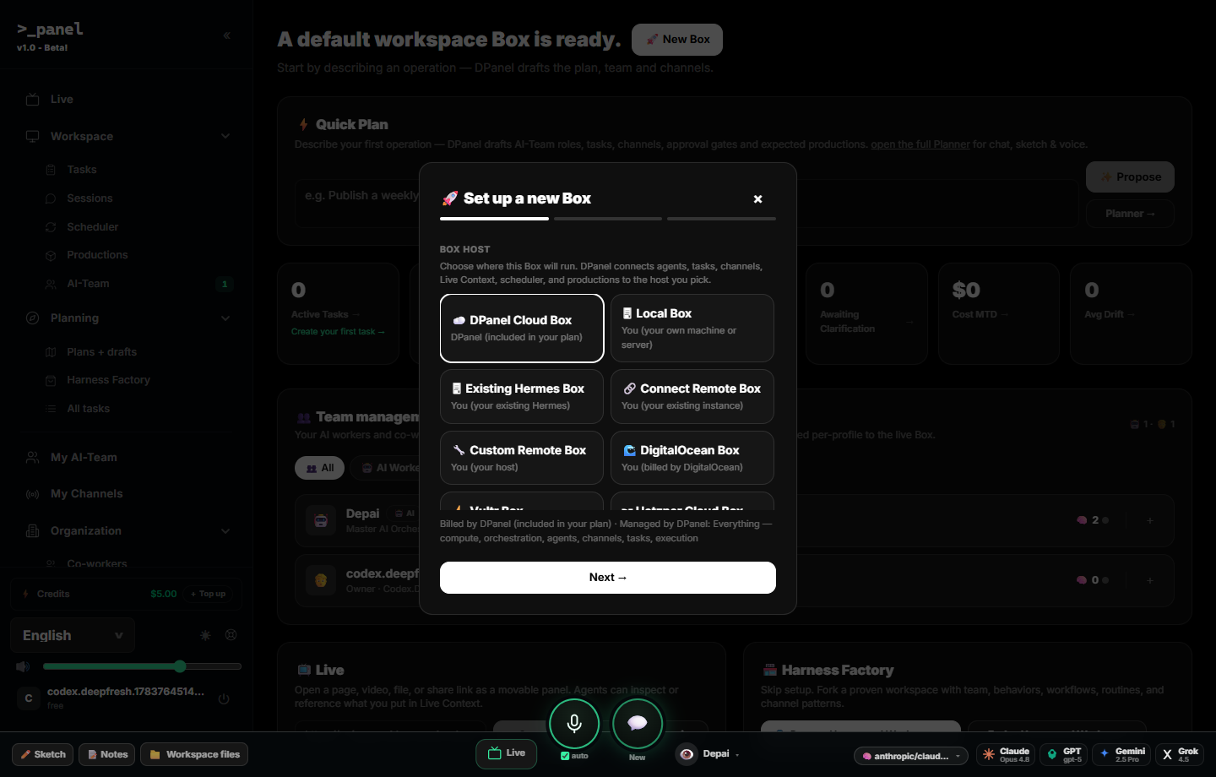This screenshot has width=1216, height=777.
Task: Click the Depai avatar icon in team list
Action: coord(321,520)
